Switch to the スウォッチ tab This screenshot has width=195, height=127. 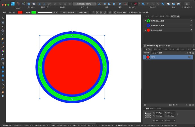[x=155, y=16]
